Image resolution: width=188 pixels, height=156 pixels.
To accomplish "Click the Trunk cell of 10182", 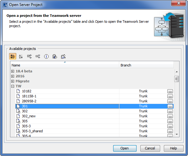I will [143, 91].
